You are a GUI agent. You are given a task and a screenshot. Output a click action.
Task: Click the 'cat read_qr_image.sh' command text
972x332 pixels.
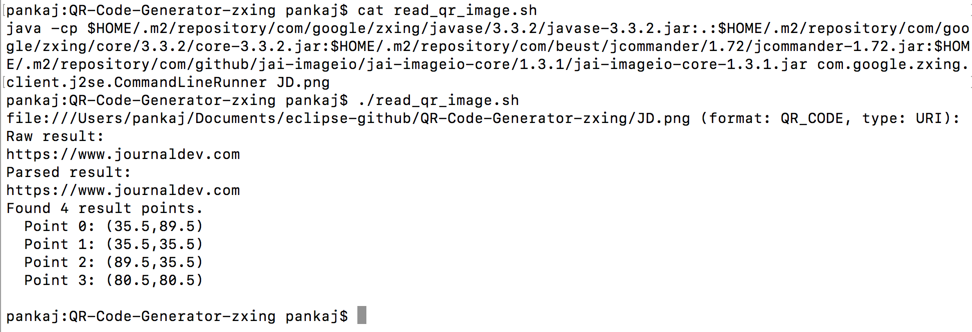pos(447,10)
